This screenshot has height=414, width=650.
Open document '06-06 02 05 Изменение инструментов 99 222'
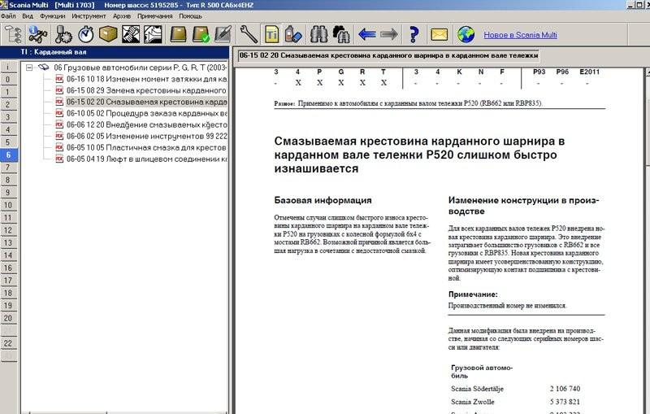pos(147,136)
